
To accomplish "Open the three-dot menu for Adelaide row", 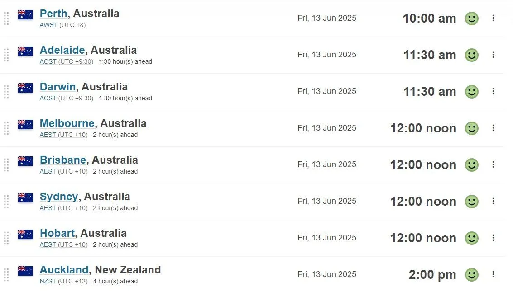I will coord(493,55).
